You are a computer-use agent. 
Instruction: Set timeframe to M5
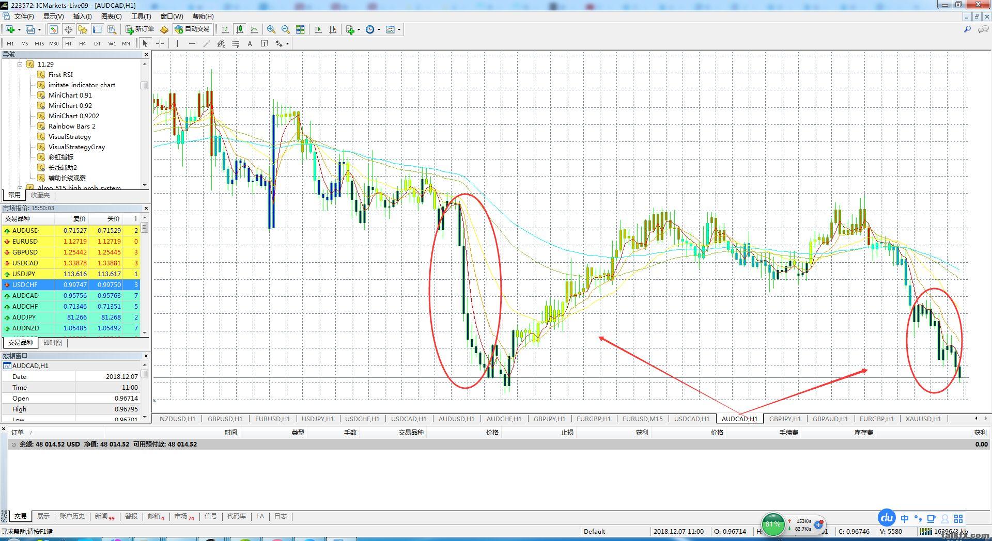click(25, 43)
